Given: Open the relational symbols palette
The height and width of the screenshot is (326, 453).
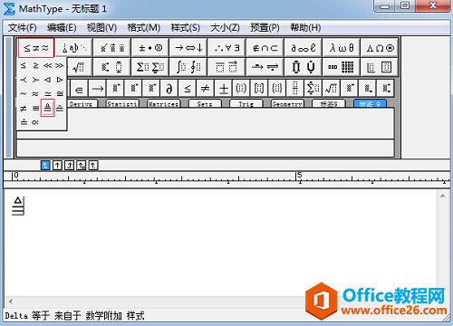Looking at the screenshot, I should (36, 48).
